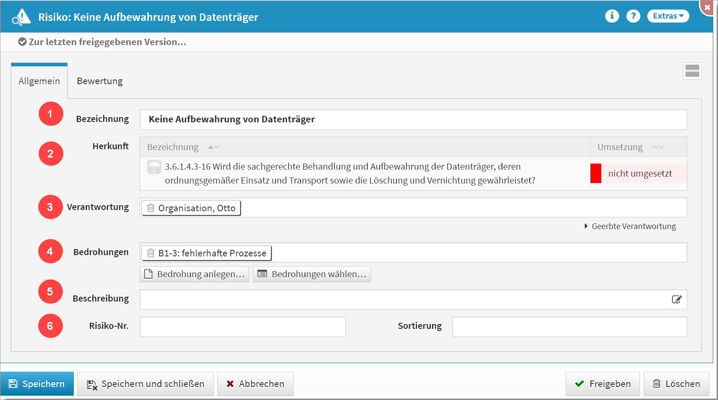Click Bedrohungen wählen button
This screenshot has width=718, height=400.
(311, 274)
